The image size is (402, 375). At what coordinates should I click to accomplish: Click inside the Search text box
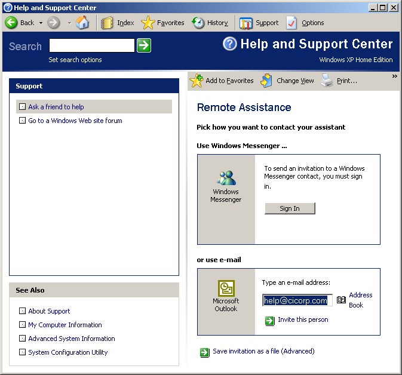tap(92, 45)
